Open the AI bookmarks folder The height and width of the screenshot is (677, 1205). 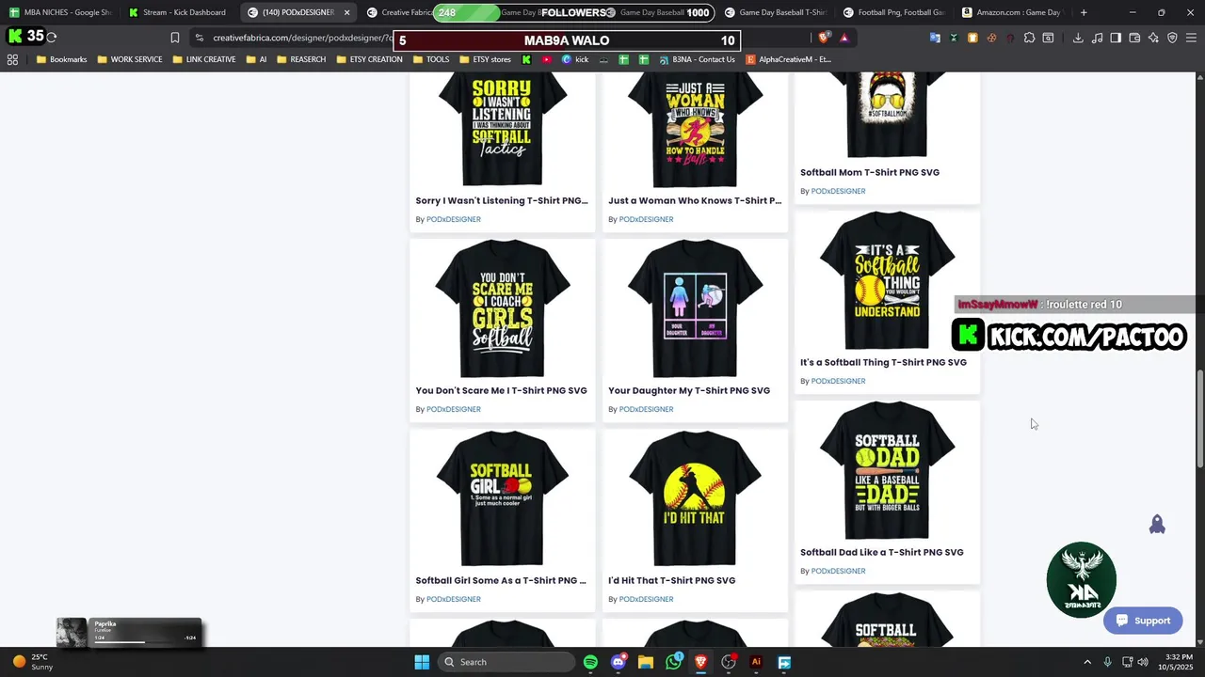[256, 59]
